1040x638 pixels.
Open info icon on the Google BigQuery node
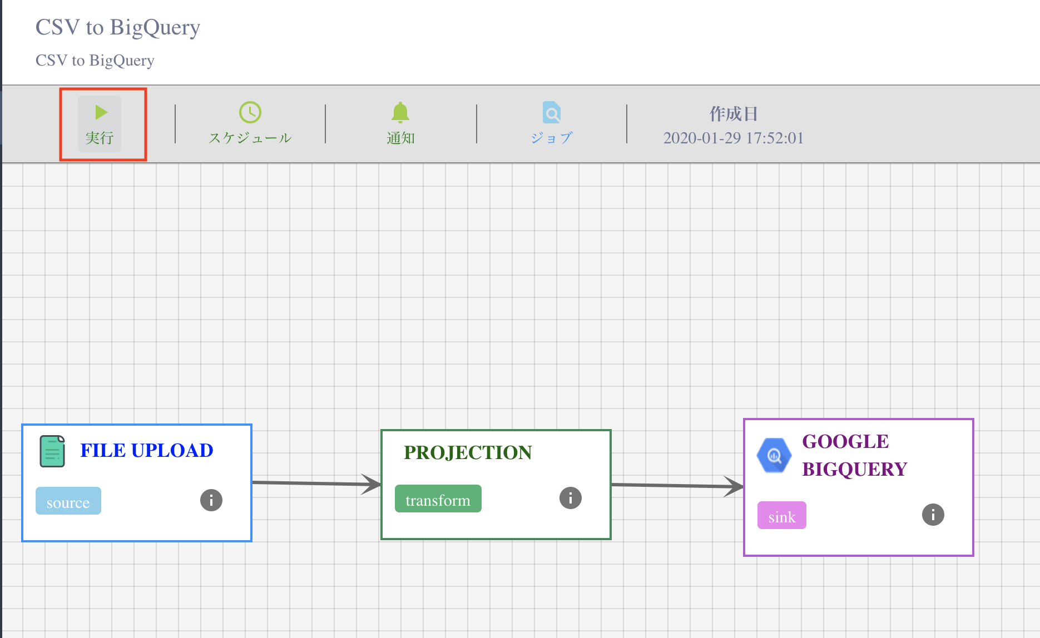click(x=933, y=515)
